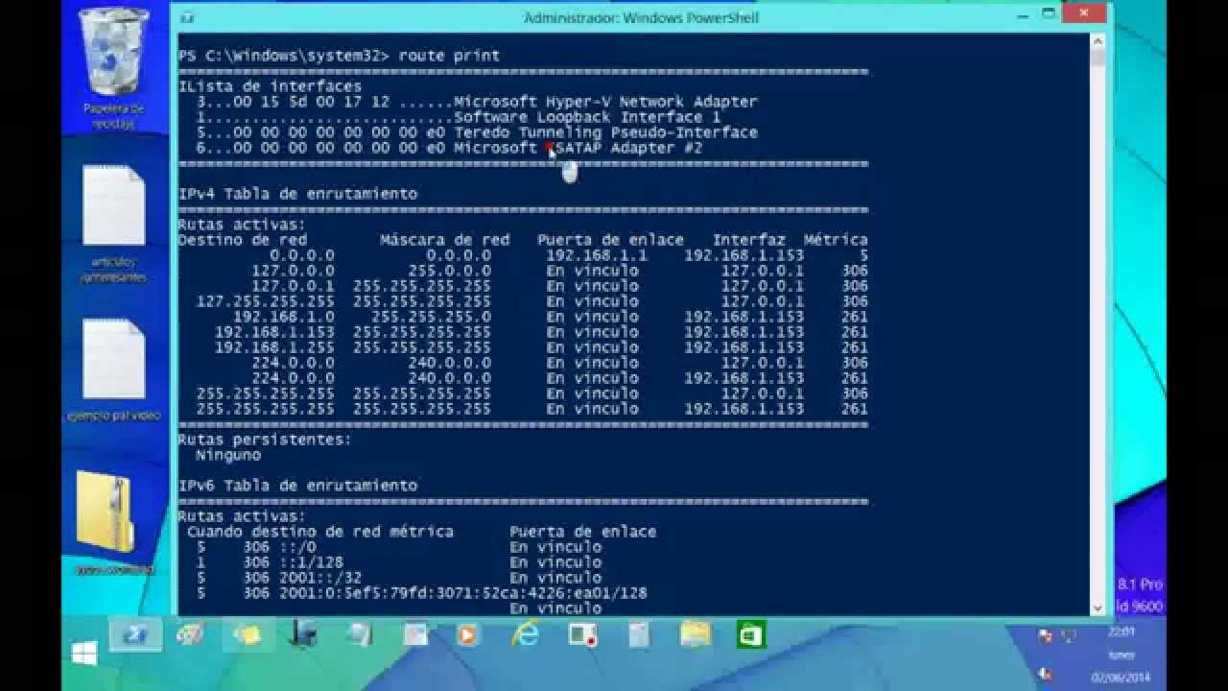Click the 'Métrica' column header
The image size is (1228, 691).
tap(836, 240)
